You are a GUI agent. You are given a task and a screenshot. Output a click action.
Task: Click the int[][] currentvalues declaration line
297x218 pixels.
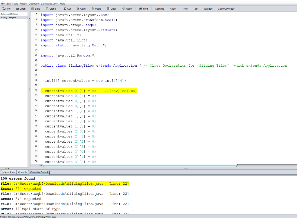click(85, 81)
